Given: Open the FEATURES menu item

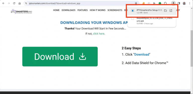Looking at the screenshot, I should 82,10.
